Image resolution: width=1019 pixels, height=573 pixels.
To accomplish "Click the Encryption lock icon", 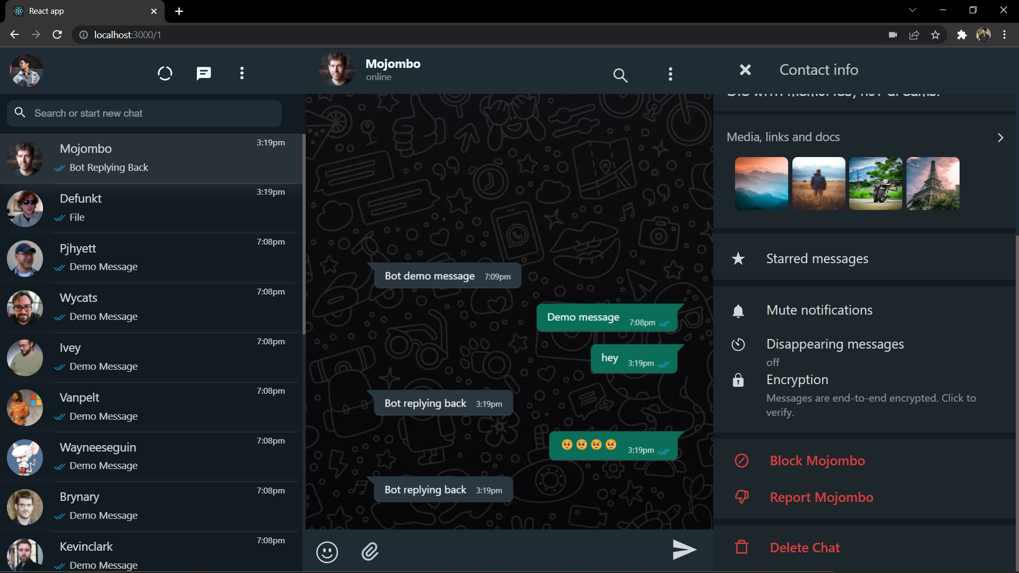I will point(738,380).
